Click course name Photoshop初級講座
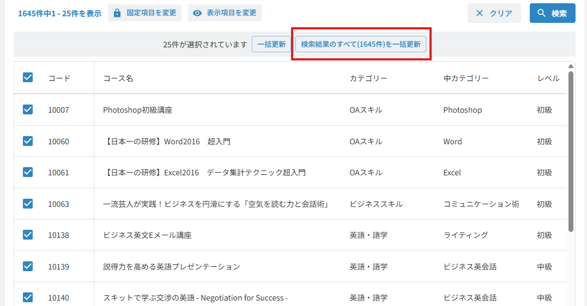The width and height of the screenshot is (587, 306). click(x=138, y=110)
